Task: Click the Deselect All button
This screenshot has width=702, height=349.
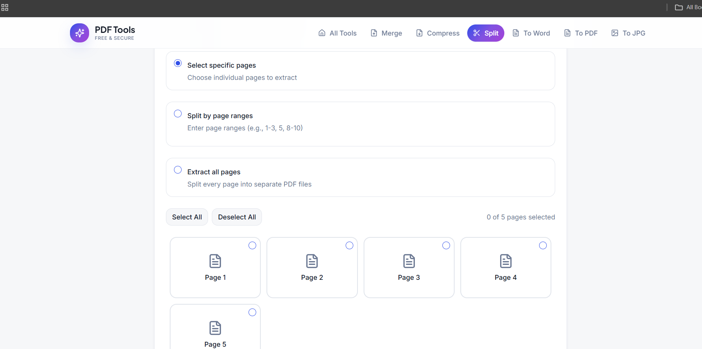Action: (x=237, y=217)
